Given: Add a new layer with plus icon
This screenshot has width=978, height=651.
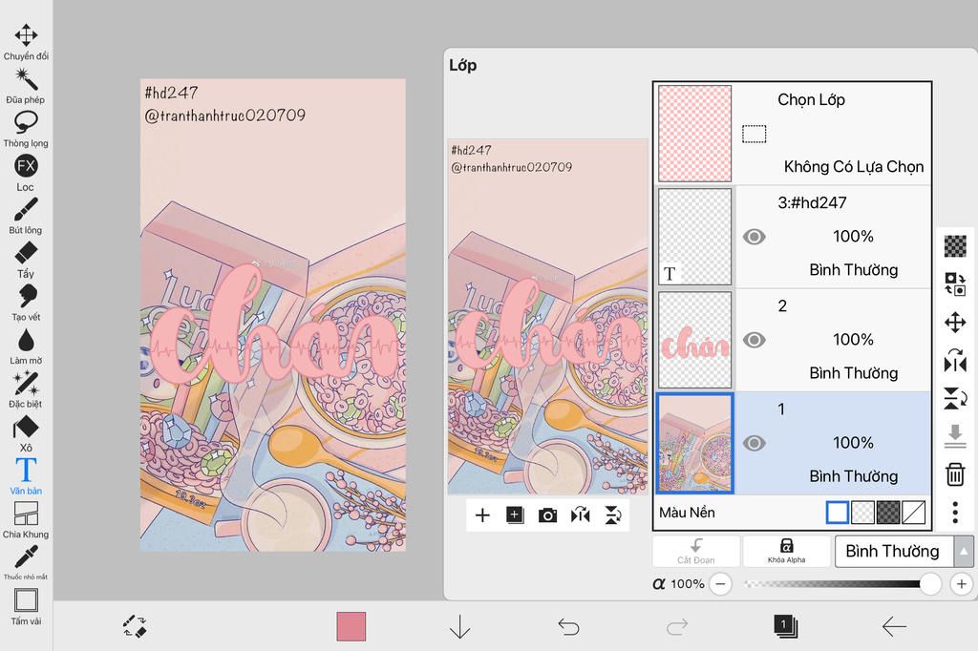Looking at the screenshot, I should pos(482,515).
